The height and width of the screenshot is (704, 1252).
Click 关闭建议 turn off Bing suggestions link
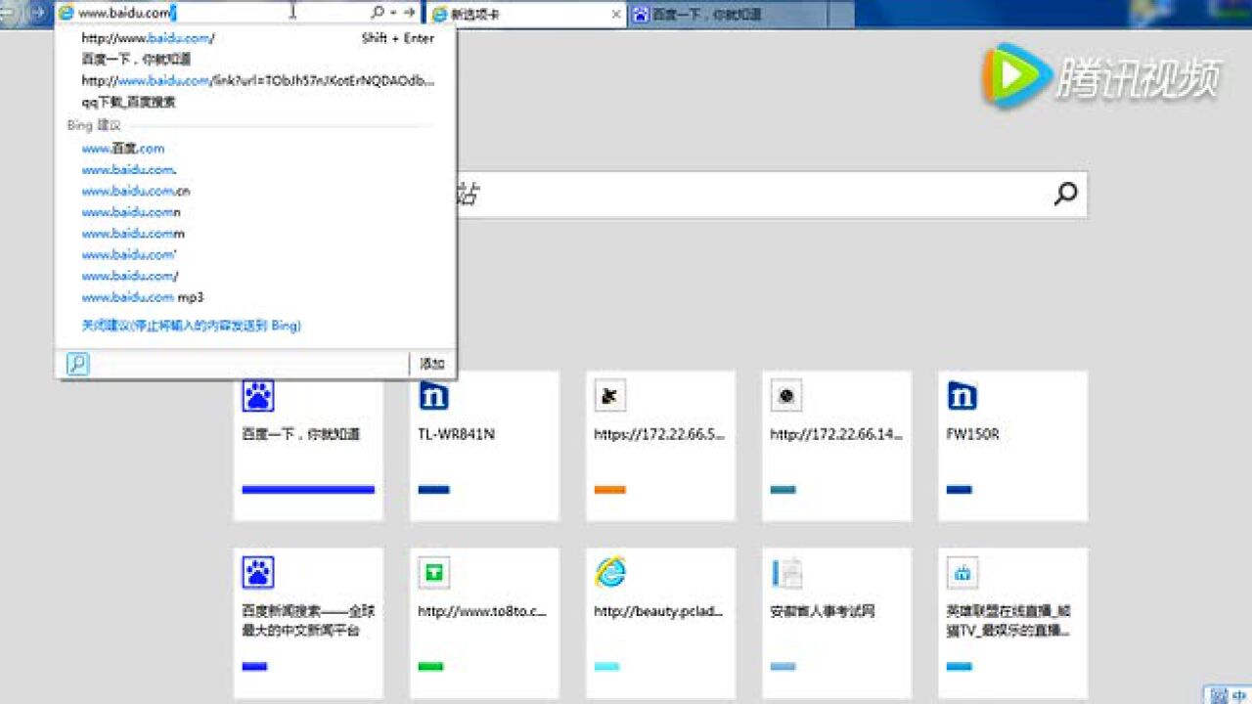pos(191,326)
